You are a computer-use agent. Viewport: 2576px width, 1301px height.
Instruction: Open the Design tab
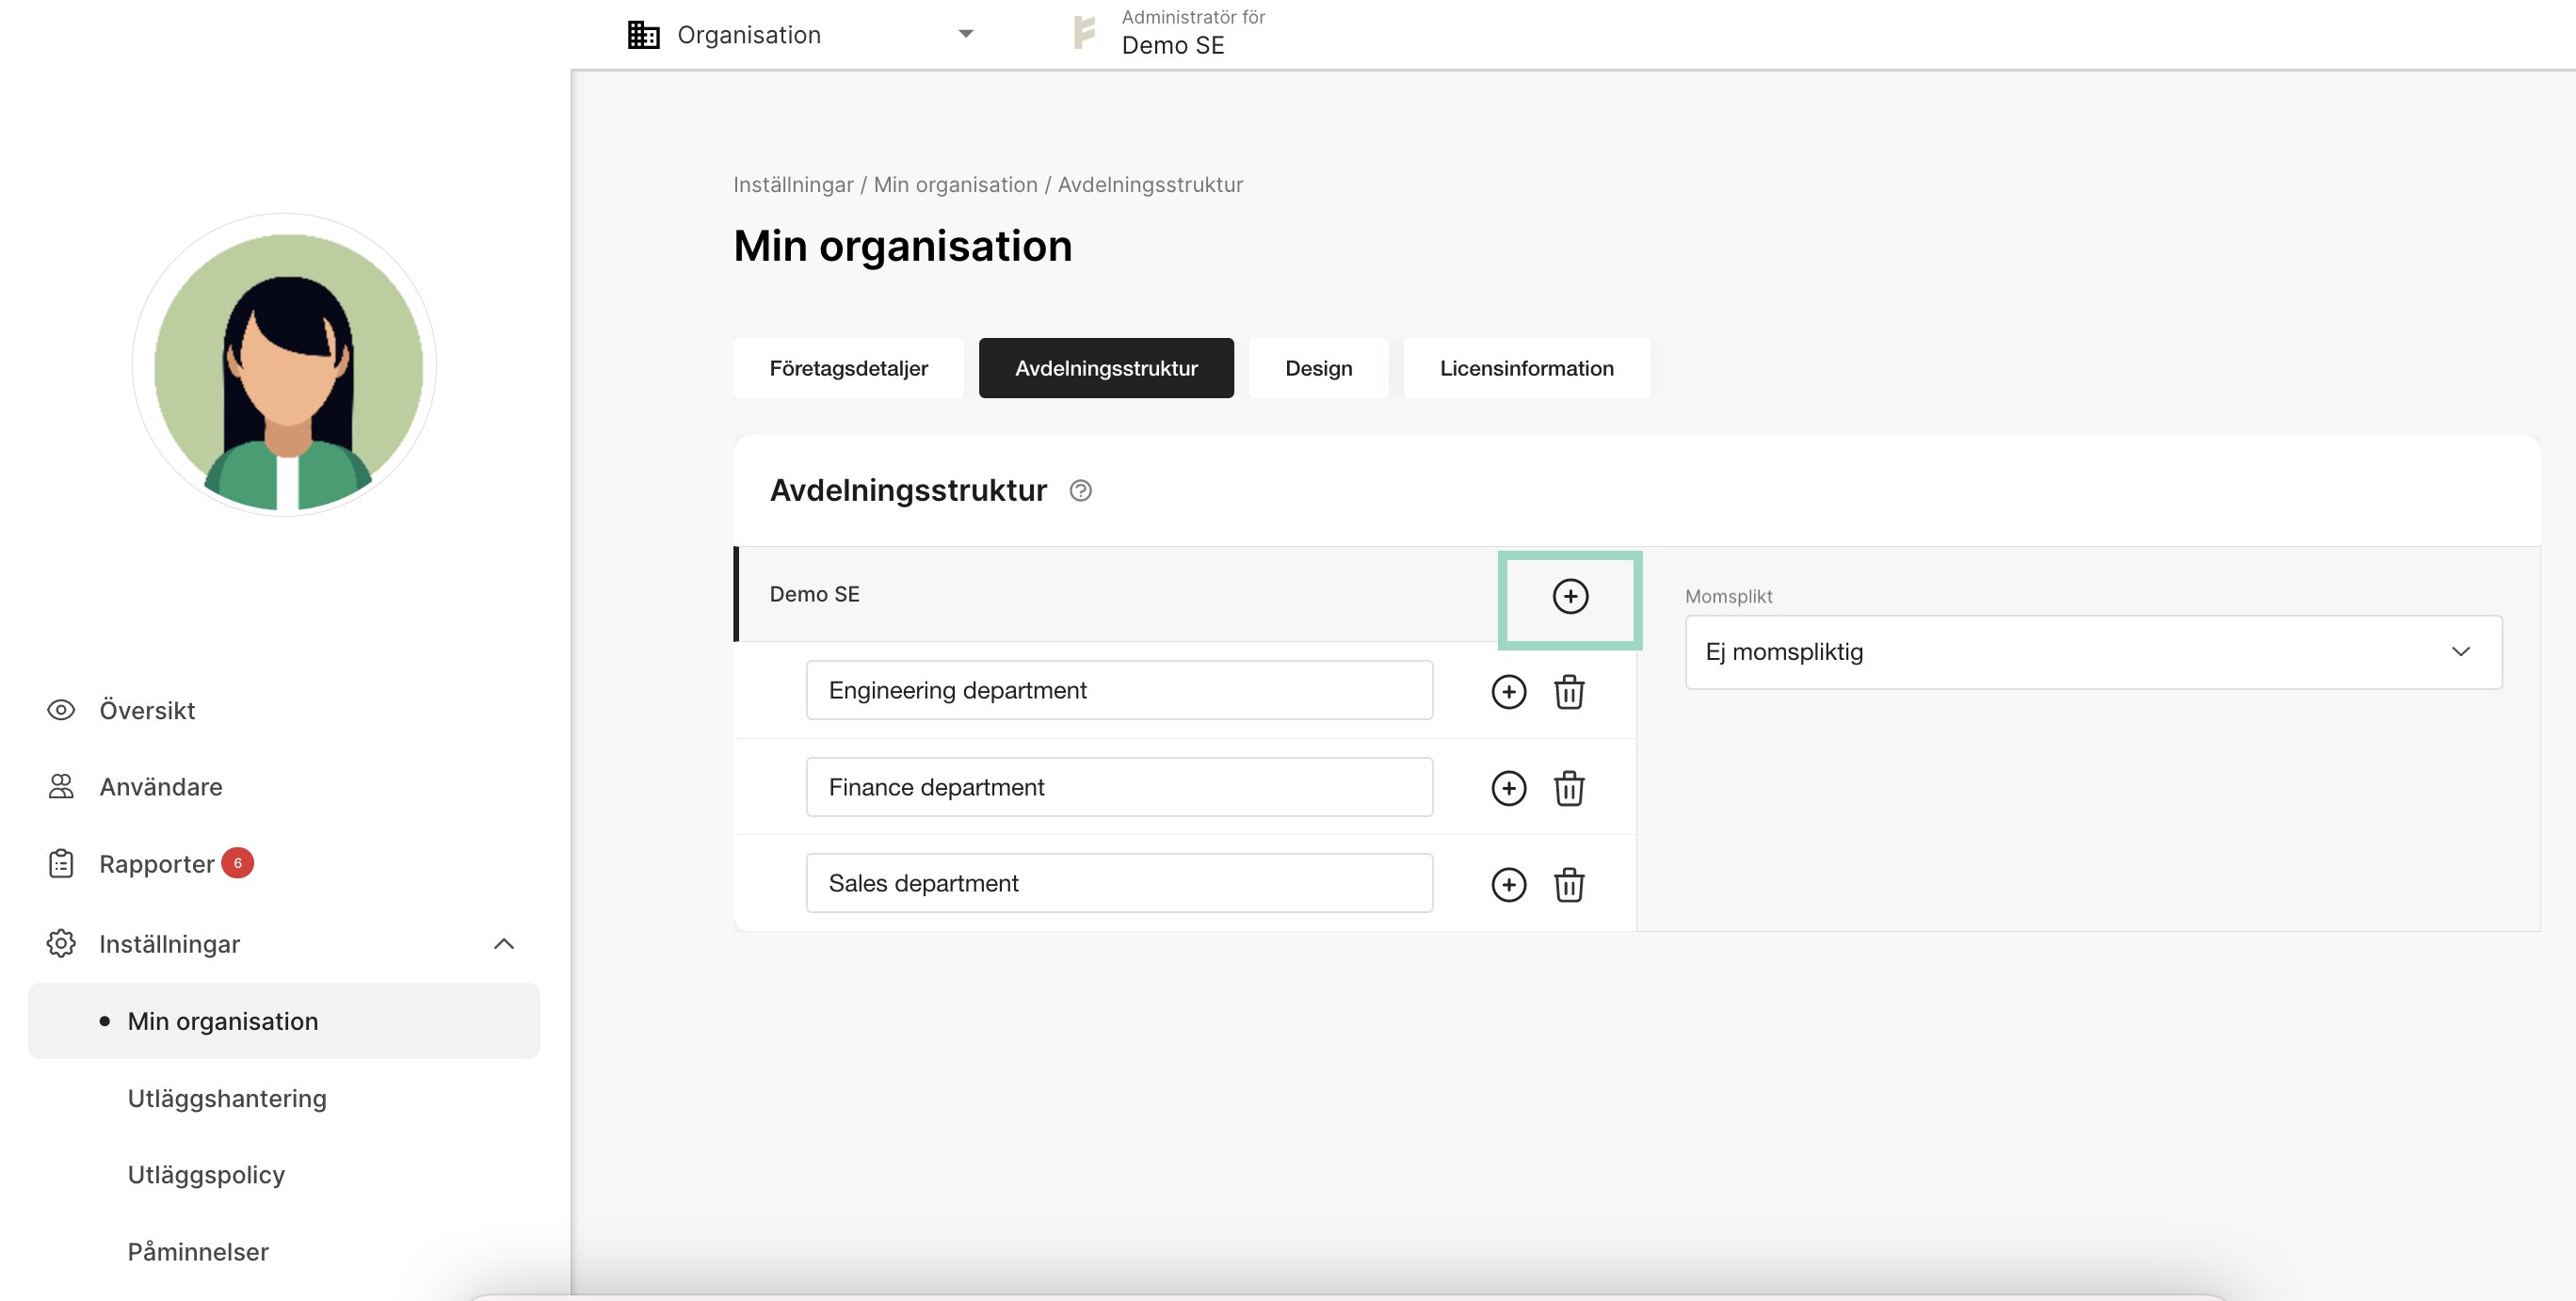click(x=1318, y=368)
